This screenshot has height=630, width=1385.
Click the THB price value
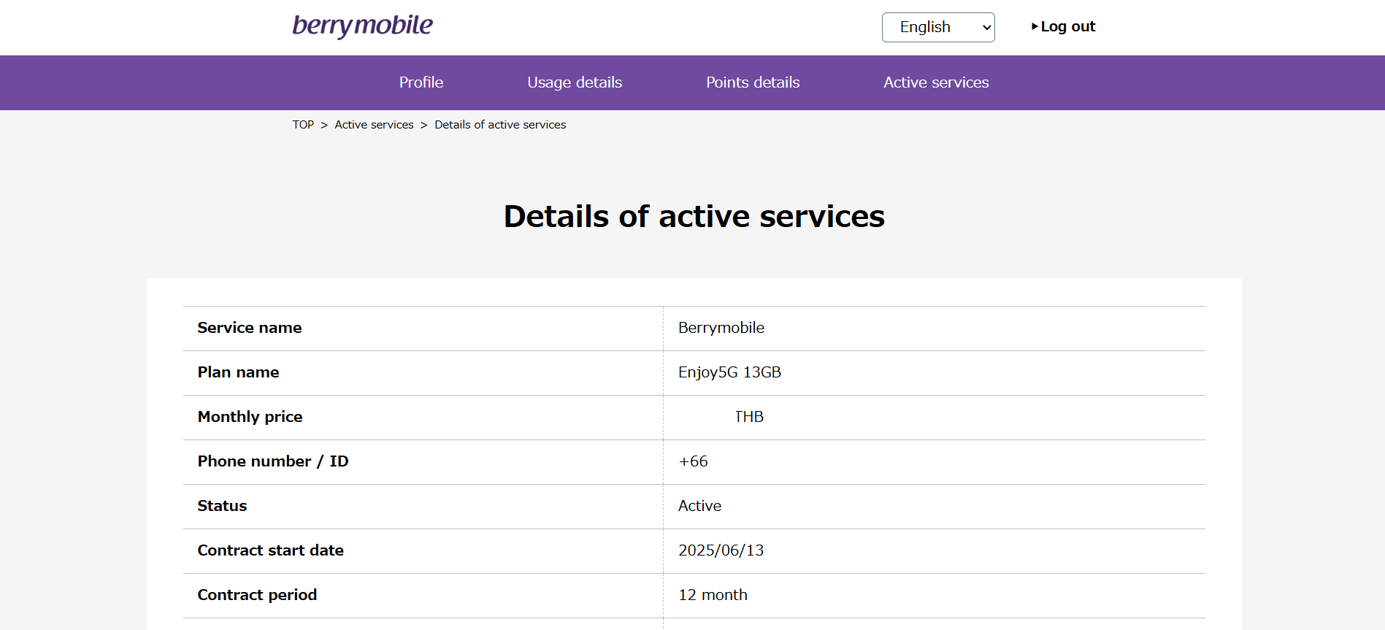(x=749, y=417)
